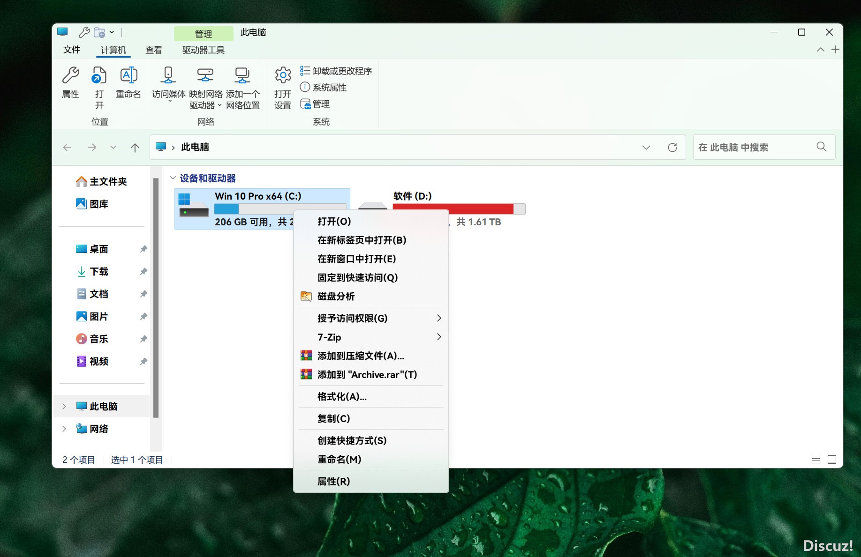Screen dimensions: 861x557
Task: Click 管理 in the ribbon 系统 group
Action: point(315,104)
